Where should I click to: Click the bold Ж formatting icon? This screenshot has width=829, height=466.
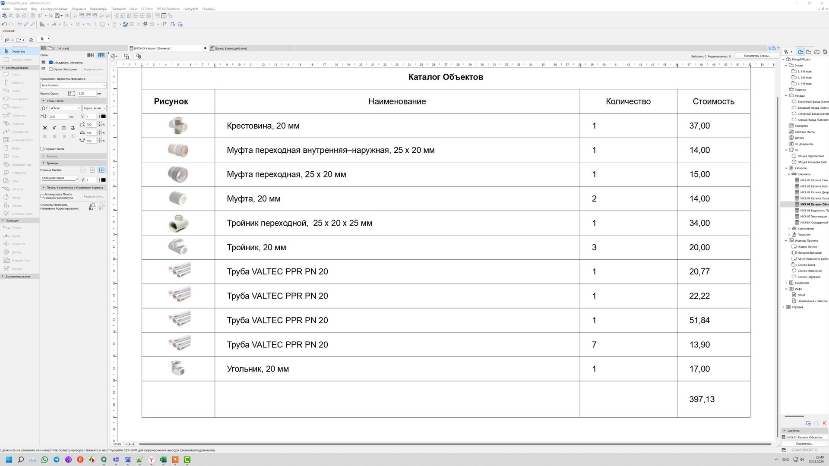[x=45, y=128]
